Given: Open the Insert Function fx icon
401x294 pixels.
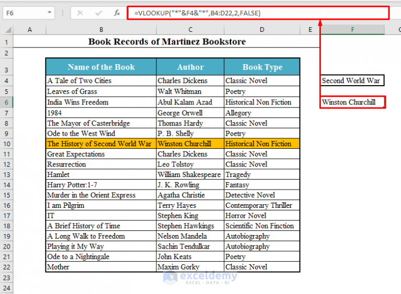Looking at the screenshot, I should click(117, 13).
